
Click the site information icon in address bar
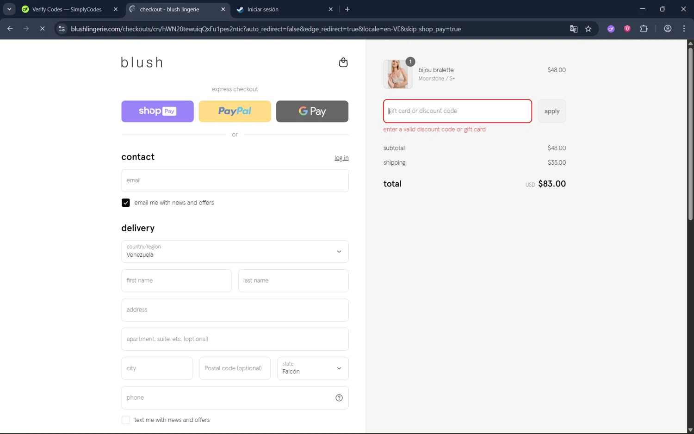62,29
